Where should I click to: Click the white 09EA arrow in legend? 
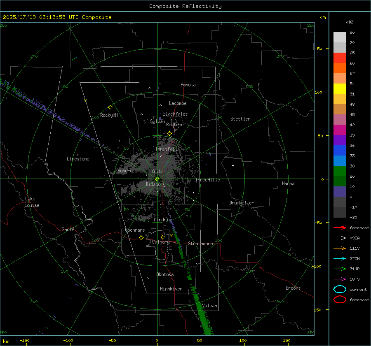click(x=340, y=238)
